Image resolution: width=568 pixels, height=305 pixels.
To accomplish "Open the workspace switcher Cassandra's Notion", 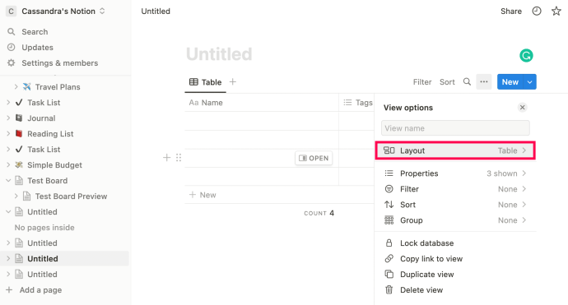I will [56, 12].
